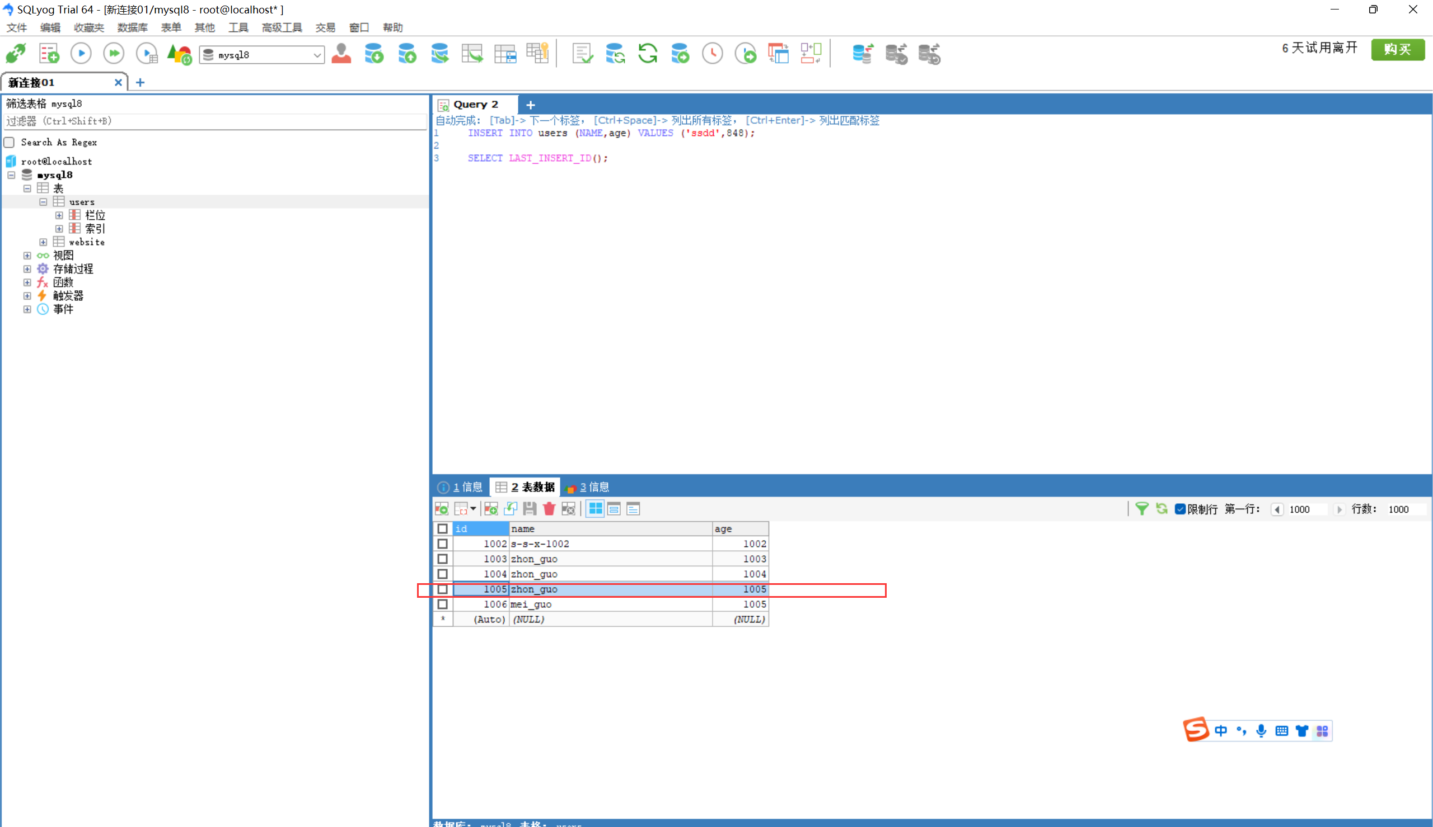Screen dimensions: 1433x827
Task: Click the green refresh arrows toolbar icon
Action: (x=648, y=54)
